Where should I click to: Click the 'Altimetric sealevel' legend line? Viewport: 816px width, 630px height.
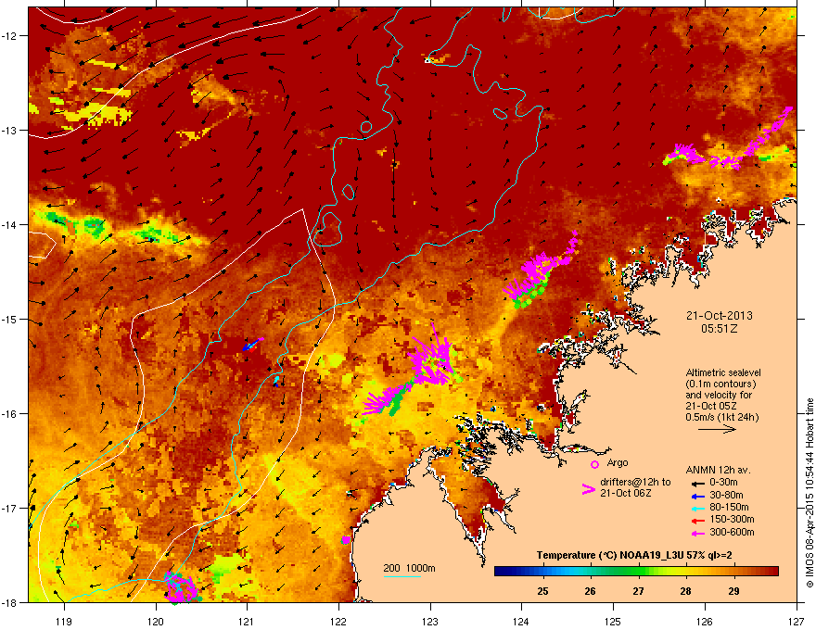click(x=723, y=372)
